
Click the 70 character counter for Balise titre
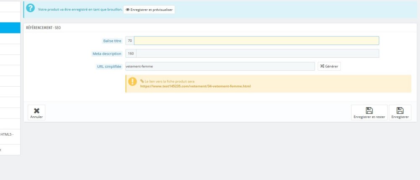pyautogui.click(x=130, y=41)
